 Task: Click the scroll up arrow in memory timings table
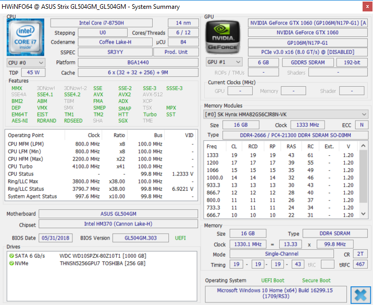click(x=363, y=145)
